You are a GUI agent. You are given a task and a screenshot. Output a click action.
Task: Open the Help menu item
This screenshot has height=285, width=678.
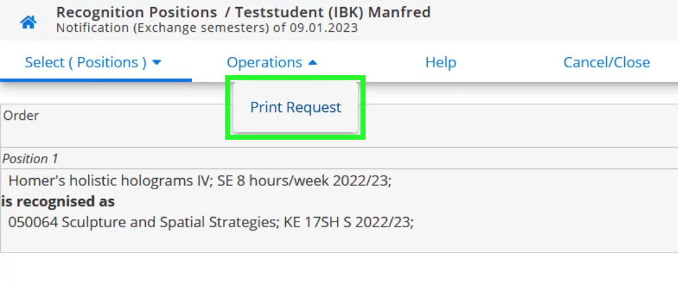click(x=441, y=62)
